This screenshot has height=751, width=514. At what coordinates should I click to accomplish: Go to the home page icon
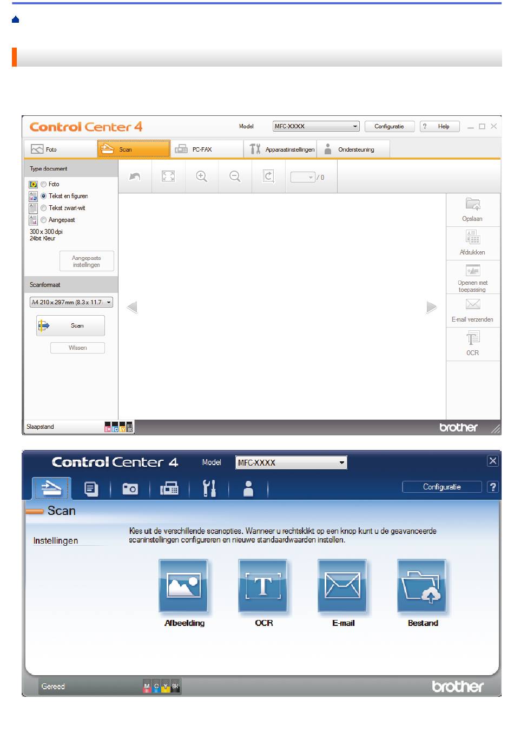(x=15, y=19)
